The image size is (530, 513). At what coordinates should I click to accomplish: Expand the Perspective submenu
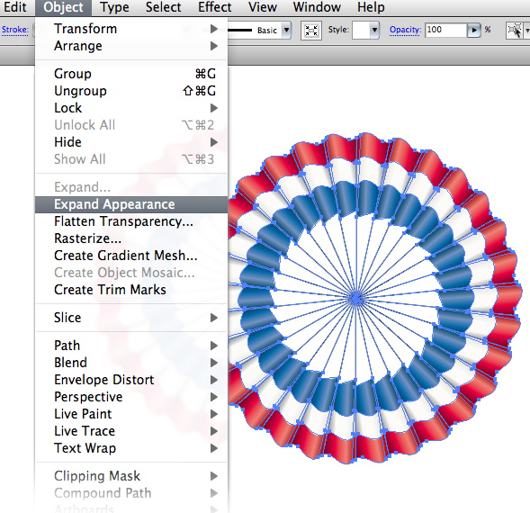131,397
